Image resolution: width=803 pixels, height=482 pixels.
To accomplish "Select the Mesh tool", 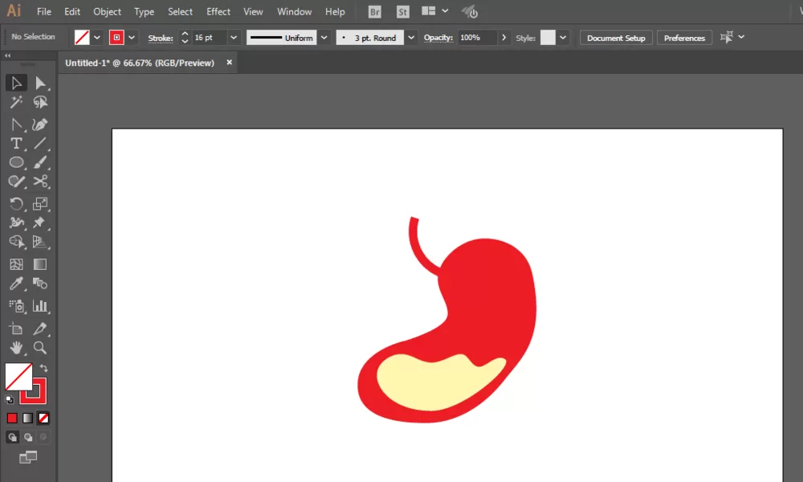I will (x=16, y=264).
